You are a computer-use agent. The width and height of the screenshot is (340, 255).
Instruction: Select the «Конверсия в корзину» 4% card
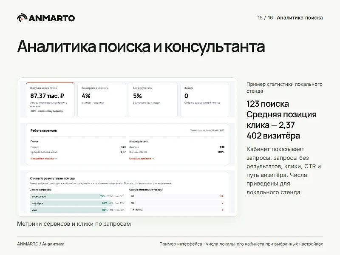coord(102,99)
